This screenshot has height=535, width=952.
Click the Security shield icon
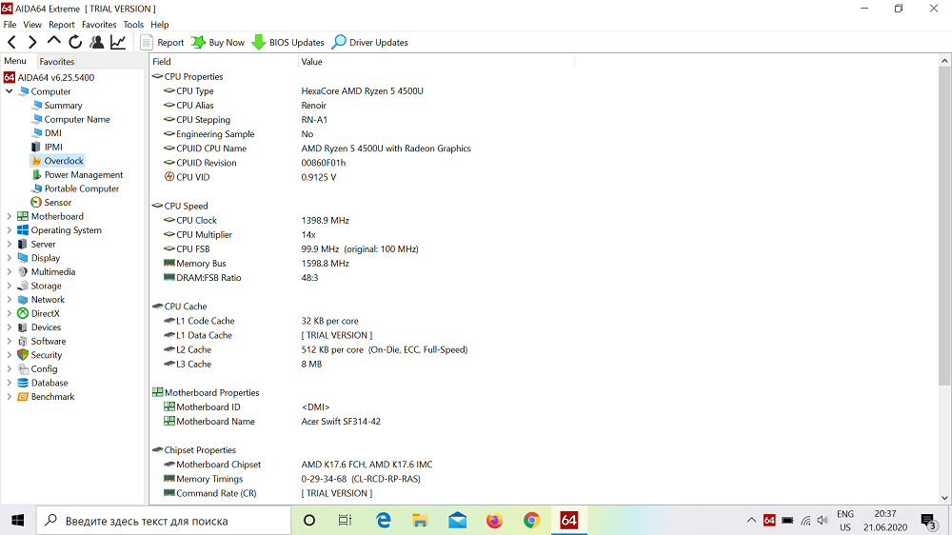23,355
